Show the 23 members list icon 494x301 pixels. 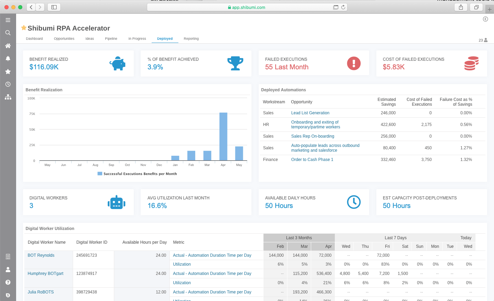(485, 40)
